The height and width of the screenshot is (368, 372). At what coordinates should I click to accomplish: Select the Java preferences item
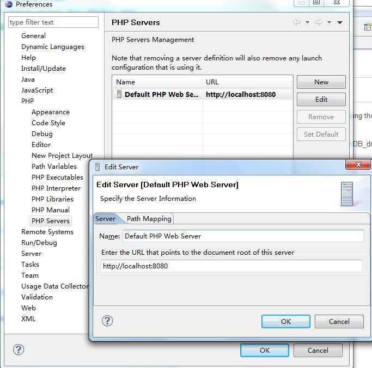[28, 79]
